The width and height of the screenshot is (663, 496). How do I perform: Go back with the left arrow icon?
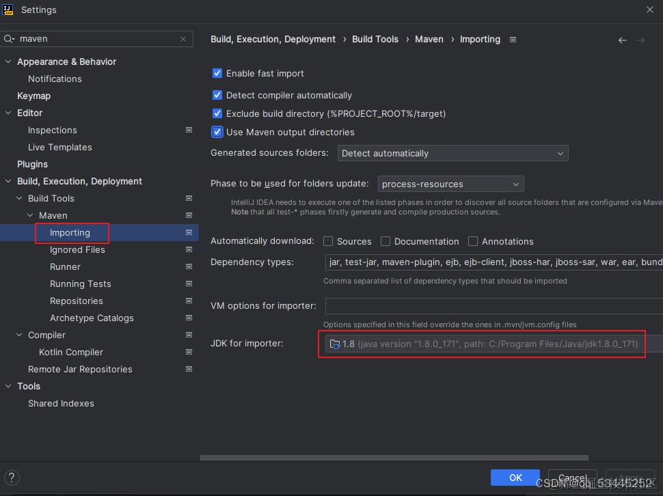(623, 40)
